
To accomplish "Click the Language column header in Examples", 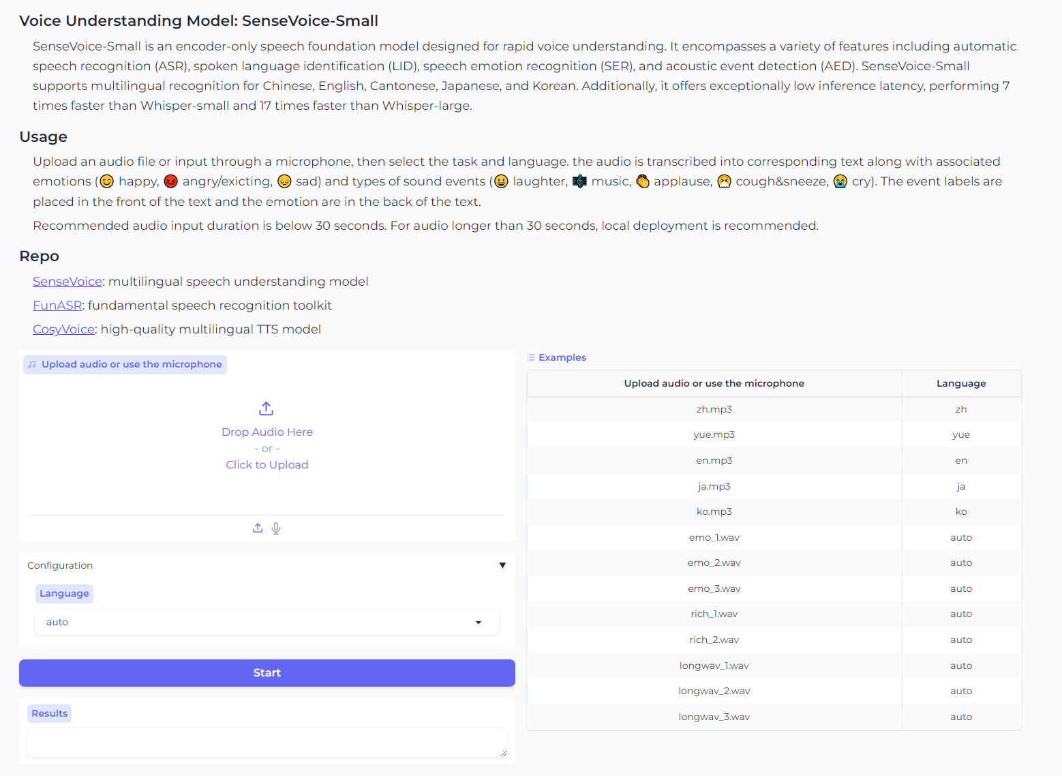I will click(x=961, y=384).
